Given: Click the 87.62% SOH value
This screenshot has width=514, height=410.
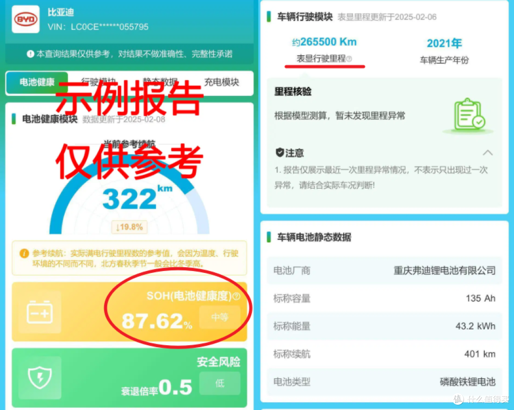Looking at the screenshot, I should [x=157, y=321].
